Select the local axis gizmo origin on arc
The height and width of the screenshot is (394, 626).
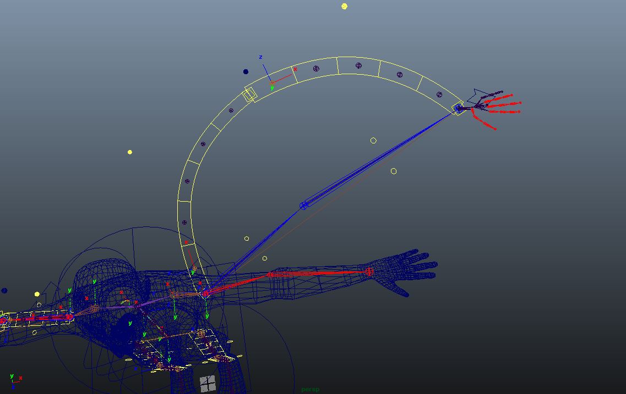[272, 83]
